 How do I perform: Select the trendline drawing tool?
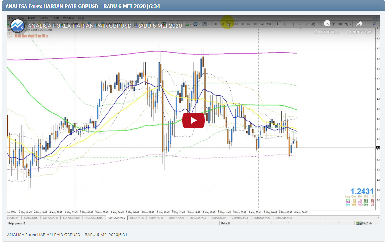pos(307,24)
